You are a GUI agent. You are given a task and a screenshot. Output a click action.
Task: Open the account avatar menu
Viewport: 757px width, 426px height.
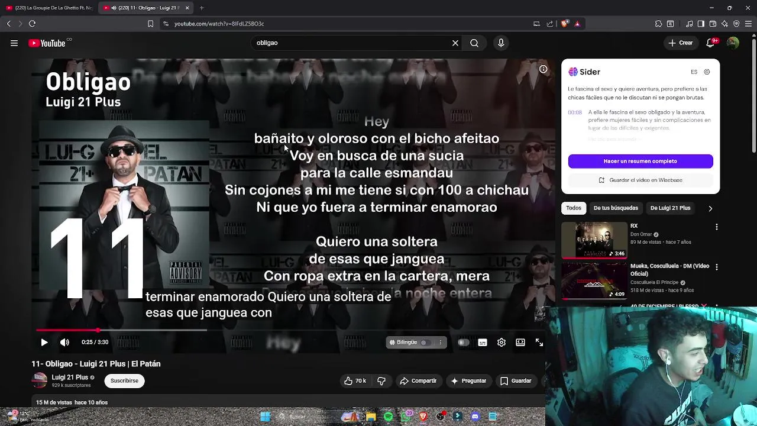pos(733,43)
